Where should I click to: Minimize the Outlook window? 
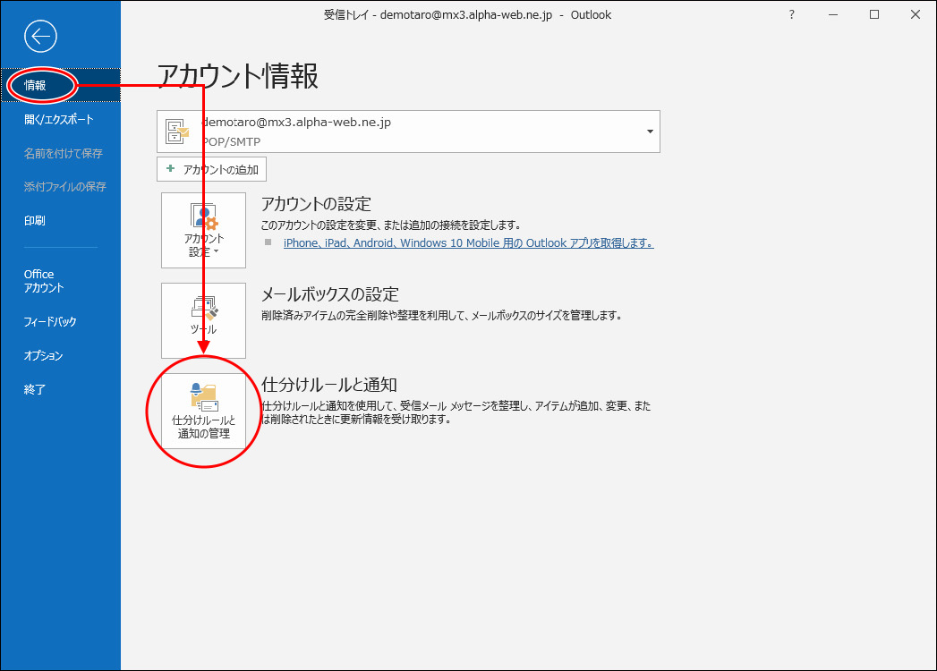tap(833, 14)
